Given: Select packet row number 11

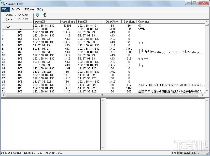Looking at the screenshot, I should click(x=103, y=58).
